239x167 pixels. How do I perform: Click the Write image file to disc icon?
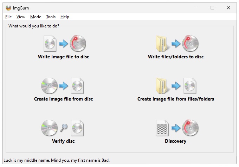coord(64,44)
